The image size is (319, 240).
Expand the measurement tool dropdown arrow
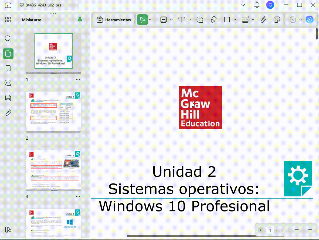pos(253,20)
